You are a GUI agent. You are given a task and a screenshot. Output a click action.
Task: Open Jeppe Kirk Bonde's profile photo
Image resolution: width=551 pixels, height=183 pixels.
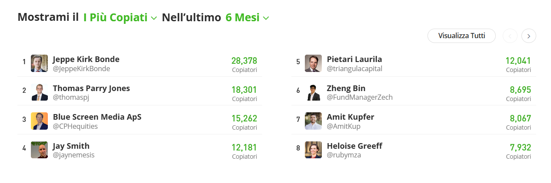click(40, 63)
